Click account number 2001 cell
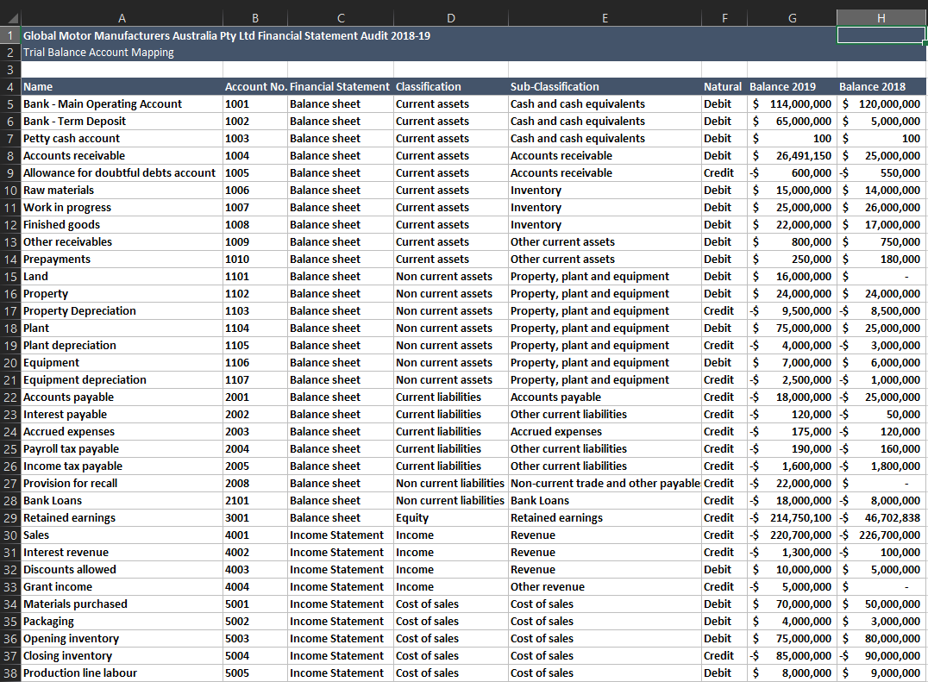The image size is (928, 682). [255, 397]
